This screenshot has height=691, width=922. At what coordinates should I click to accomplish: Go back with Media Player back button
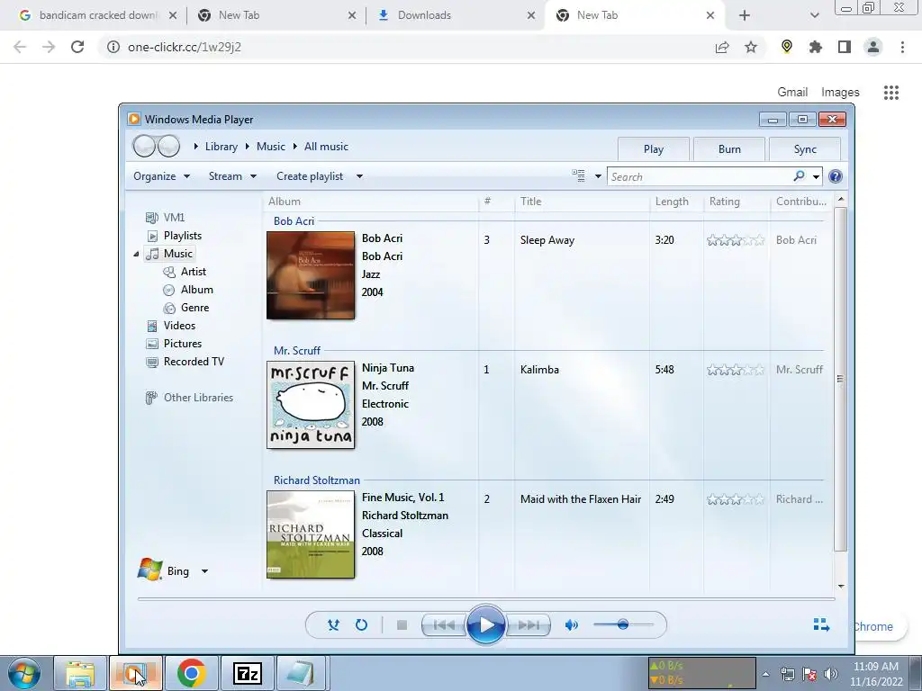click(x=145, y=147)
